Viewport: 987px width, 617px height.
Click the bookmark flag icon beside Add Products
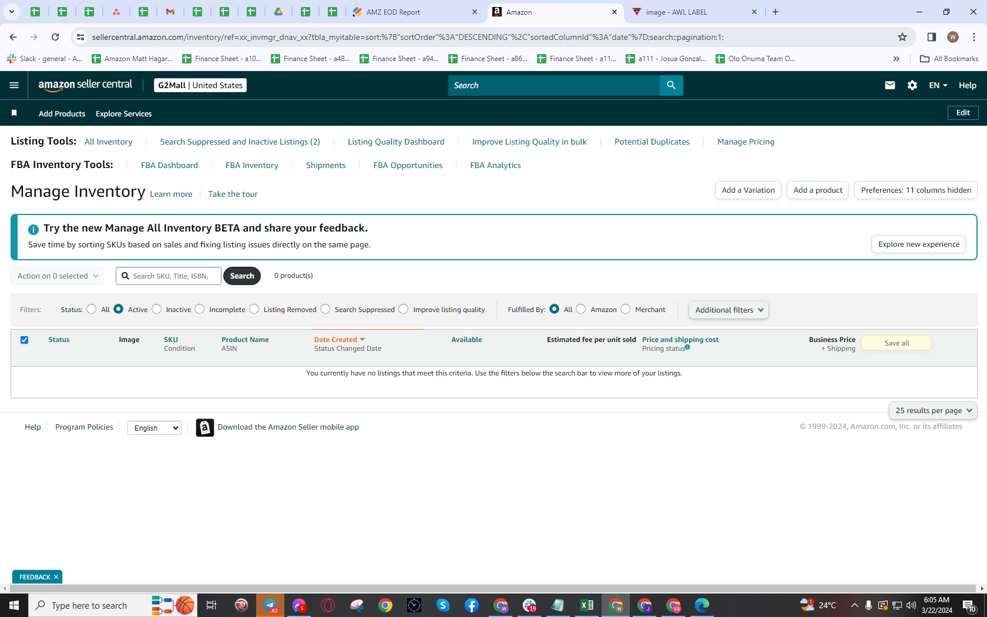(x=14, y=113)
